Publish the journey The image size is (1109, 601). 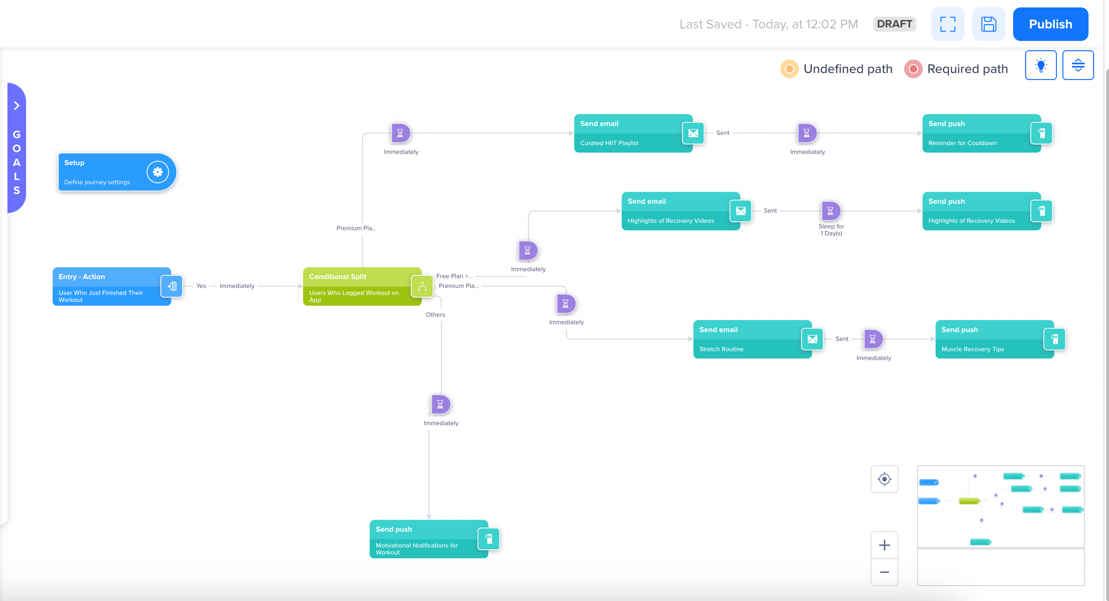(x=1050, y=24)
